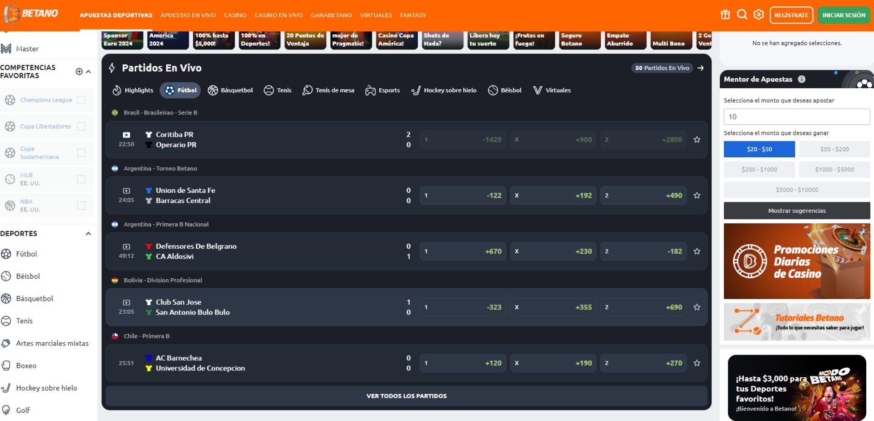Open the Tutoriales Betano banner

[x=797, y=322]
